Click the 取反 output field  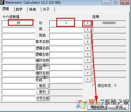click(66, 86)
